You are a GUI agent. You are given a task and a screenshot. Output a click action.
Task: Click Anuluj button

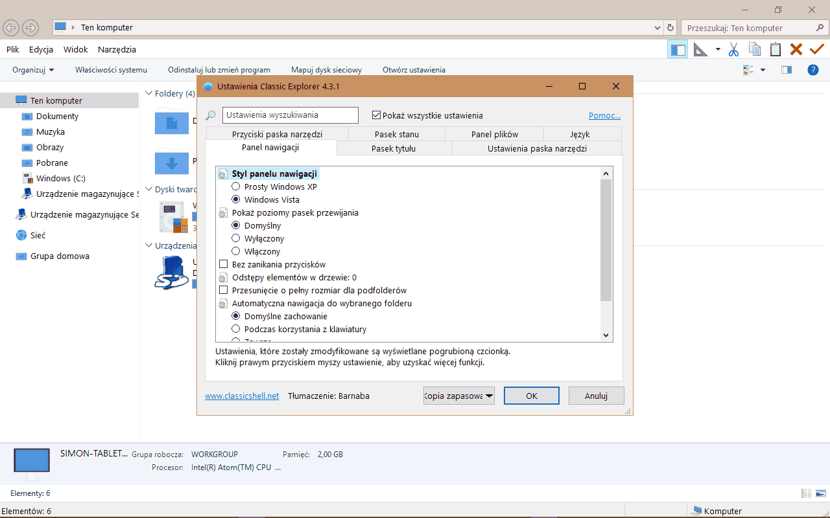click(596, 396)
